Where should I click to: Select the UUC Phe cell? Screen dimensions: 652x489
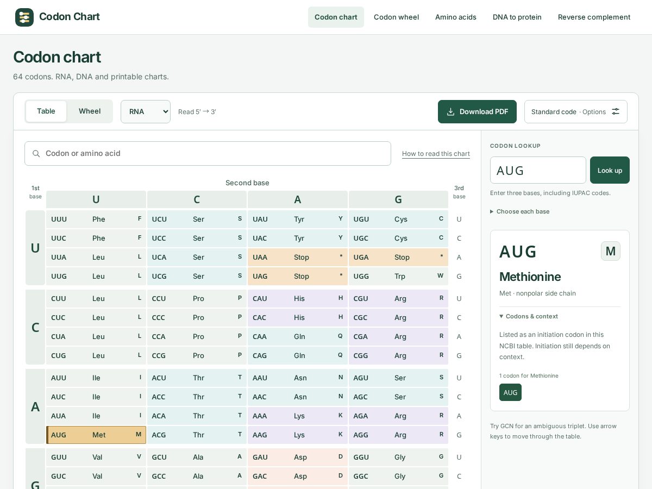[96, 238]
